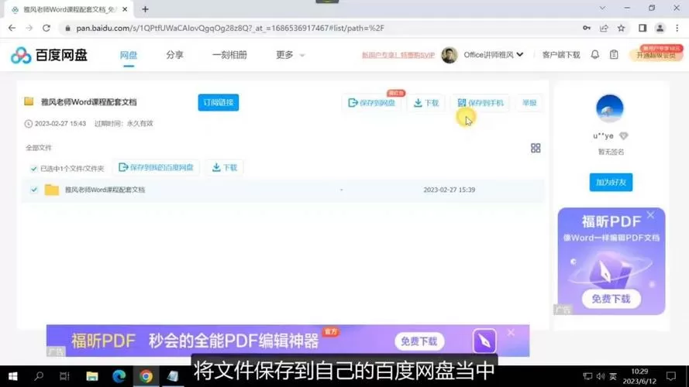Expand the 更多 dropdown menu
Screen dimensions: 689x387
[290, 55]
